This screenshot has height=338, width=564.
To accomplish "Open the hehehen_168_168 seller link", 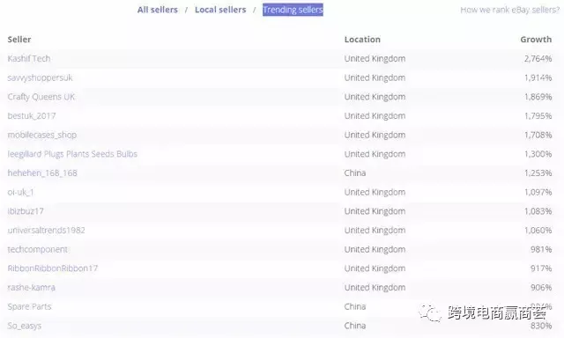I will point(42,173).
